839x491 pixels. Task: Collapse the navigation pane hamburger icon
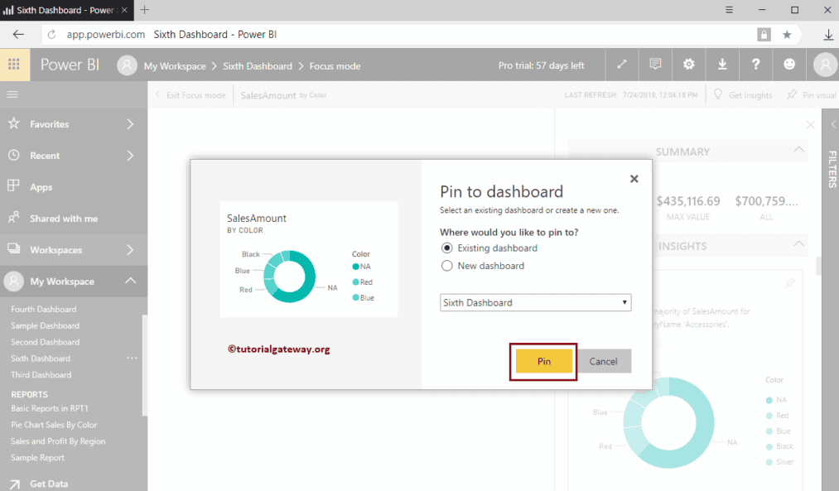click(x=12, y=94)
